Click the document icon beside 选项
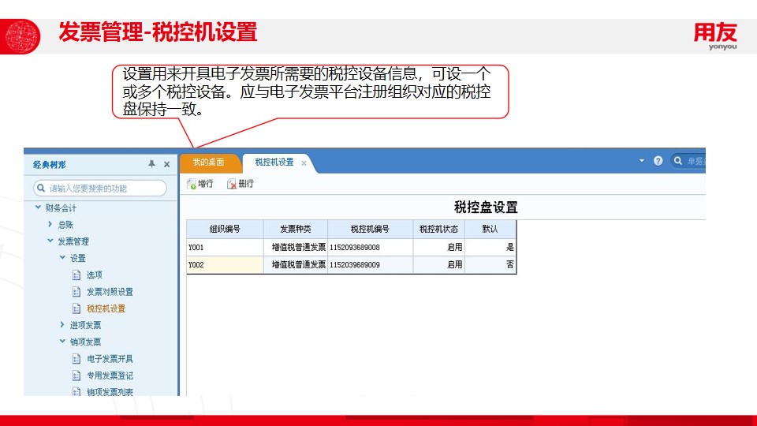 [x=76, y=275]
